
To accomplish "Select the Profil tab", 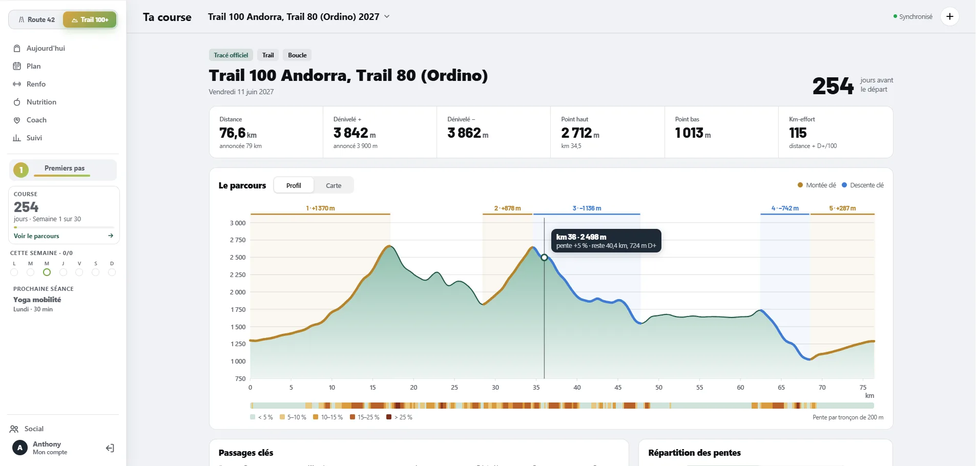I will click(294, 185).
